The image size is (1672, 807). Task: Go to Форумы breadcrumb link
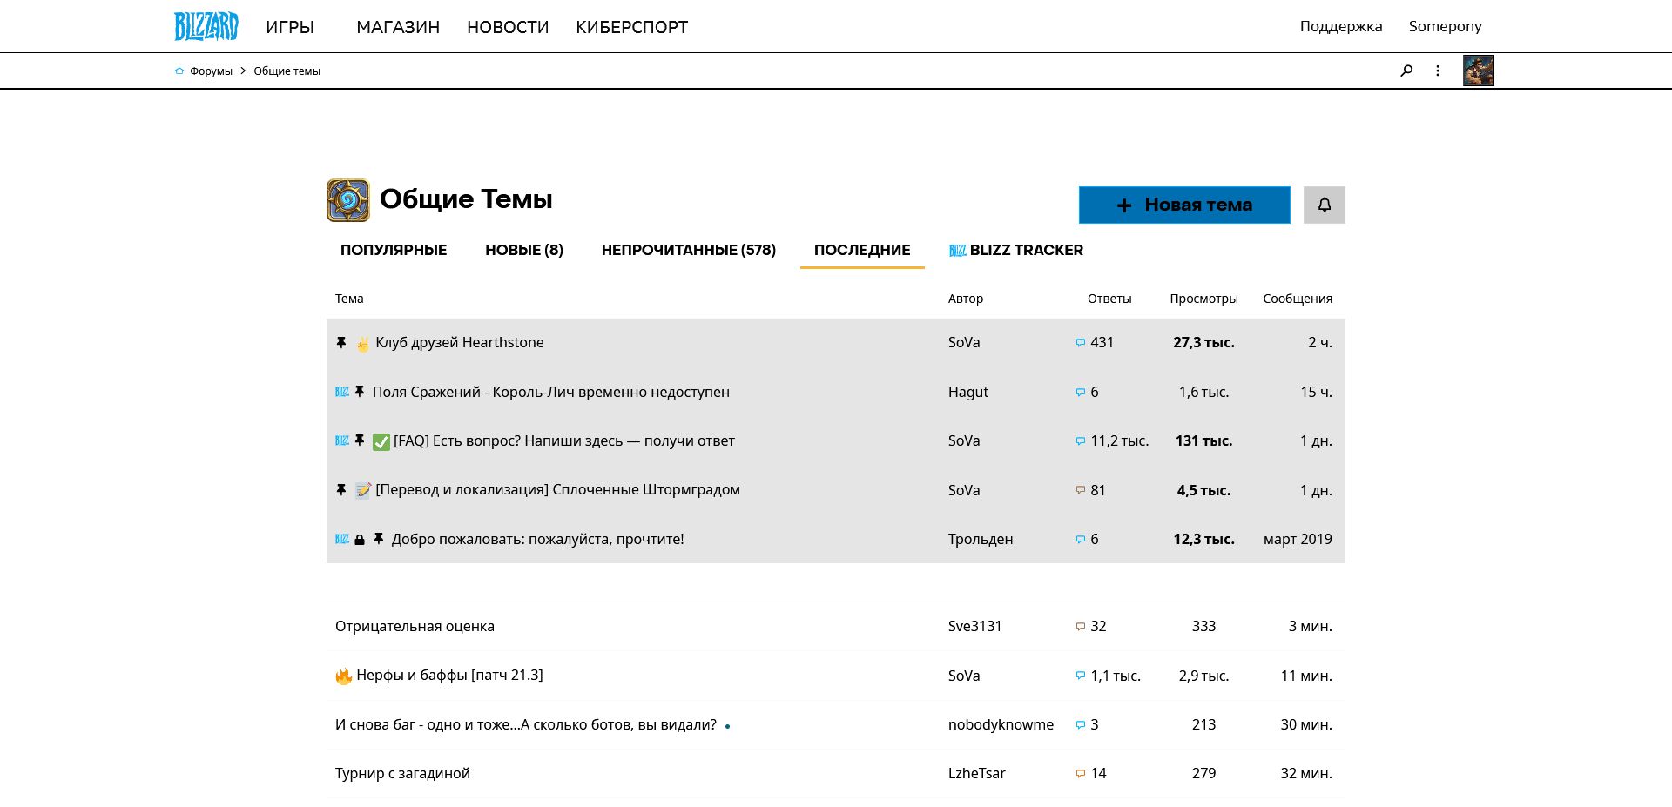[x=211, y=71]
